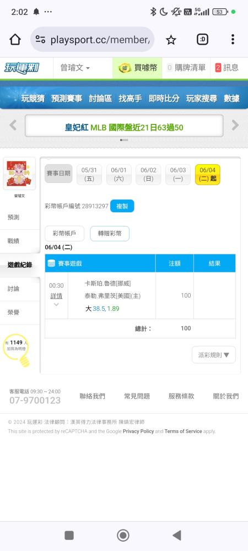Click the 轉贈彩幣 button

[x=110, y=233]
